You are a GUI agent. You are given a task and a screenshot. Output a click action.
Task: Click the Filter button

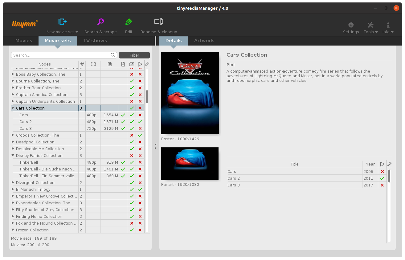coord(134,55)
